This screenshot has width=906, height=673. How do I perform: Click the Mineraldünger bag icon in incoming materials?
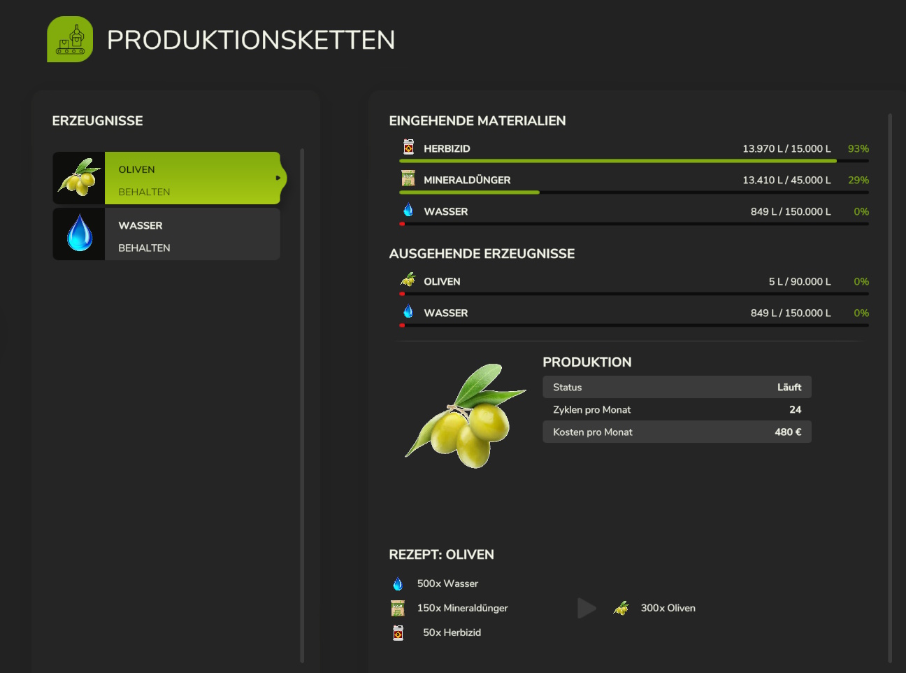pyautogui.click(x=408, y=178)
